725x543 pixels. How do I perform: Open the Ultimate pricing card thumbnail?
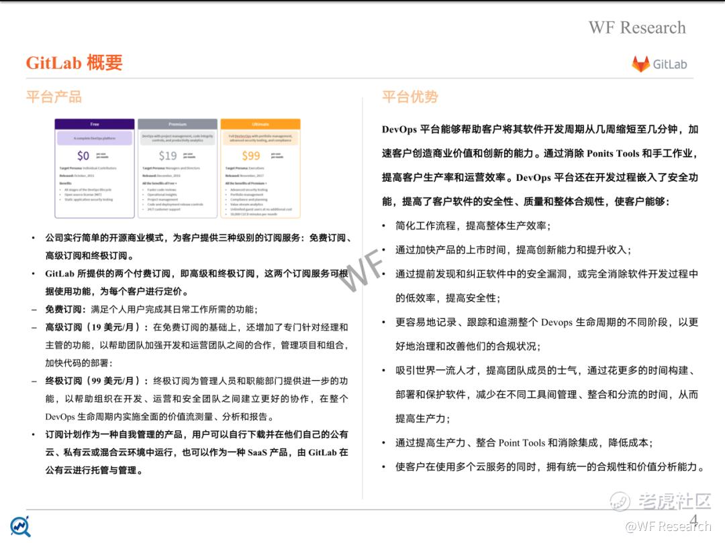coord(260,168)
